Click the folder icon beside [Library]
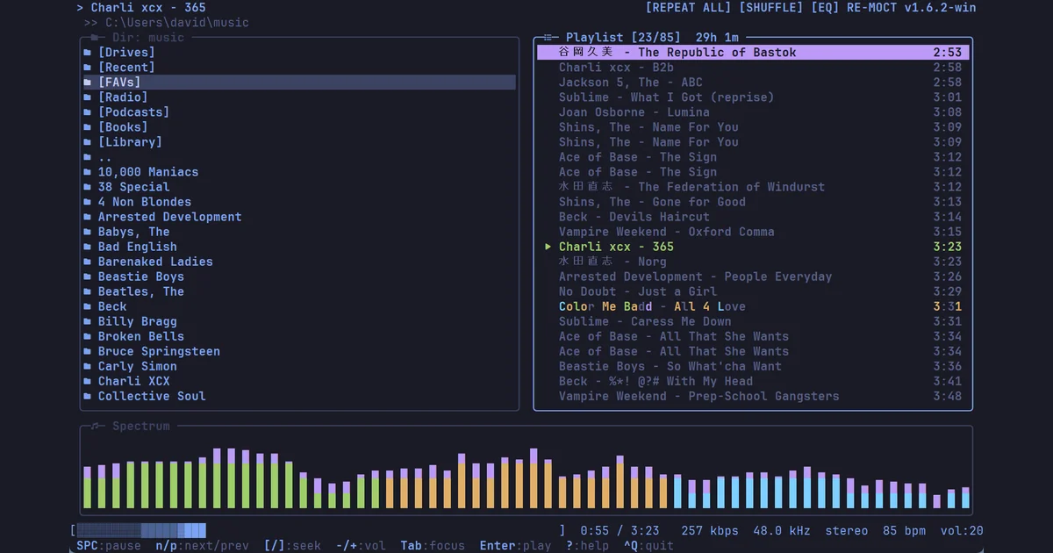Viewport: 1053px width, 553px height. tap(87, 142)
